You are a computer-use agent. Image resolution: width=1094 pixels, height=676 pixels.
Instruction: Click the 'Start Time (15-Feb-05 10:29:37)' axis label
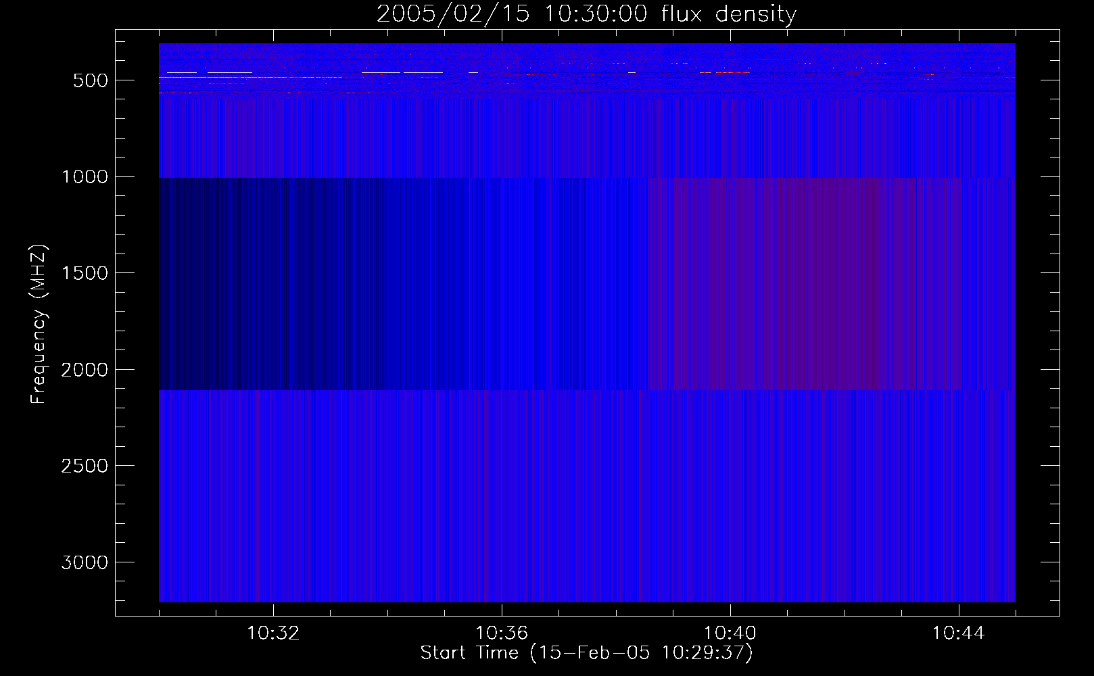point(586,653)
